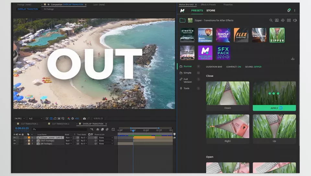Open Track Matte dropdown for OUT Footage layer

coord(84,141)
